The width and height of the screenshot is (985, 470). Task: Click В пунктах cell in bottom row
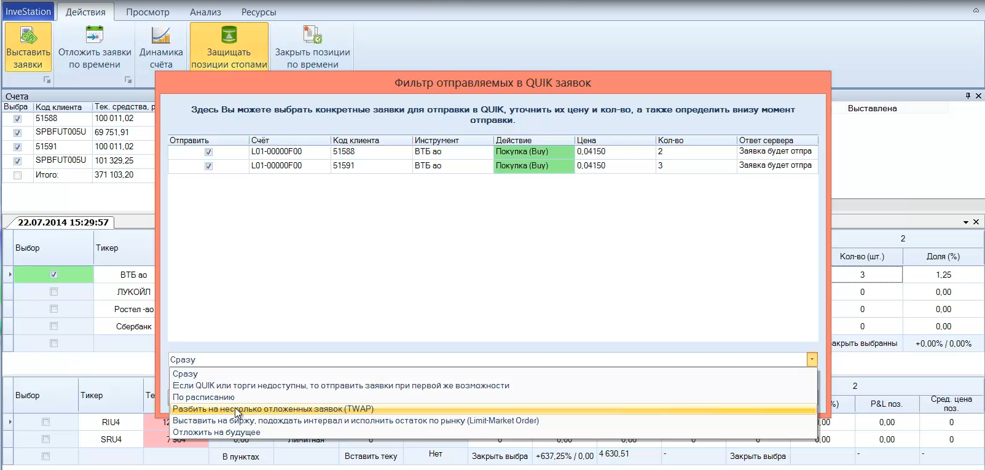(x=241, y=456)
